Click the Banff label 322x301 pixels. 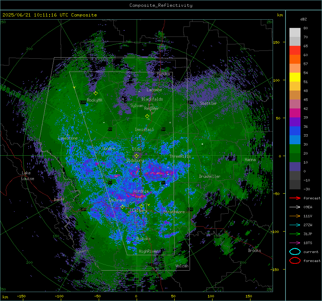(59, 200)
